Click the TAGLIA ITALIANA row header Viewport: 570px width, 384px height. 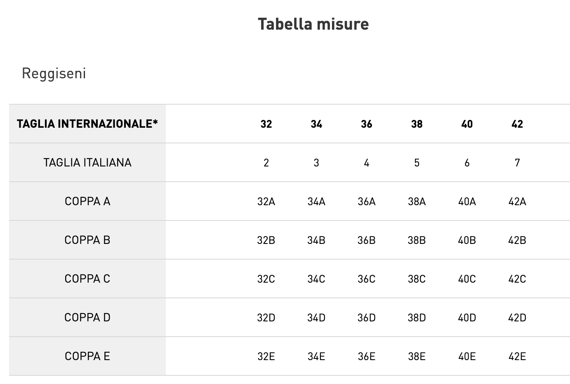pyautogui.click(x=87, y=162)
